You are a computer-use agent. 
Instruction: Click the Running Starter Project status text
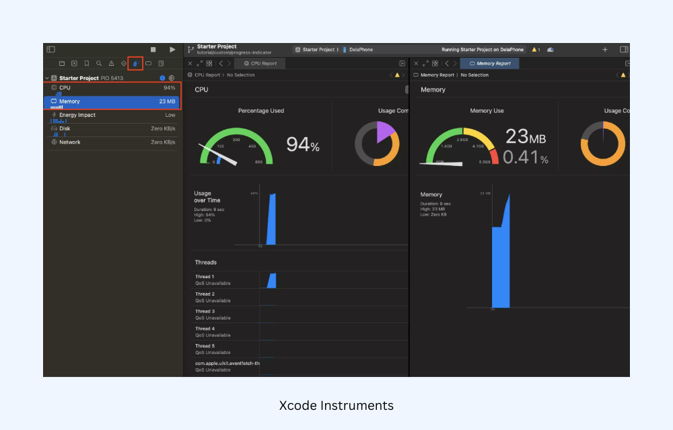[x=483, y=50]
